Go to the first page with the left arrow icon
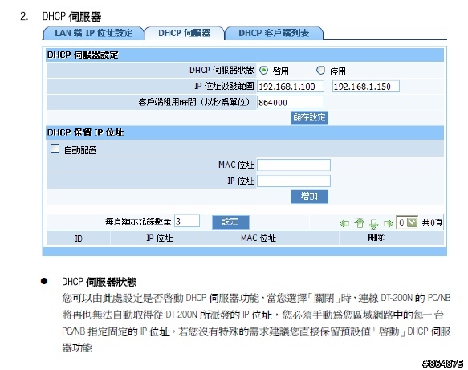Screen dimensions: 468x370 (x=344, y=223)
